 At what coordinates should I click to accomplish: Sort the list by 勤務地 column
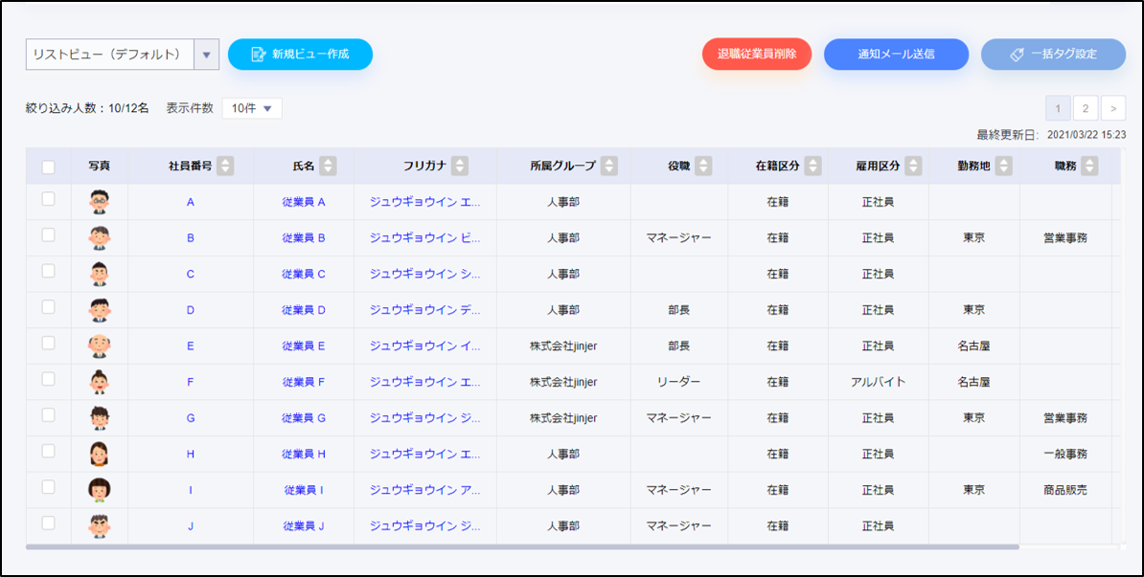pyautogui.click(x=1003, y=166)
